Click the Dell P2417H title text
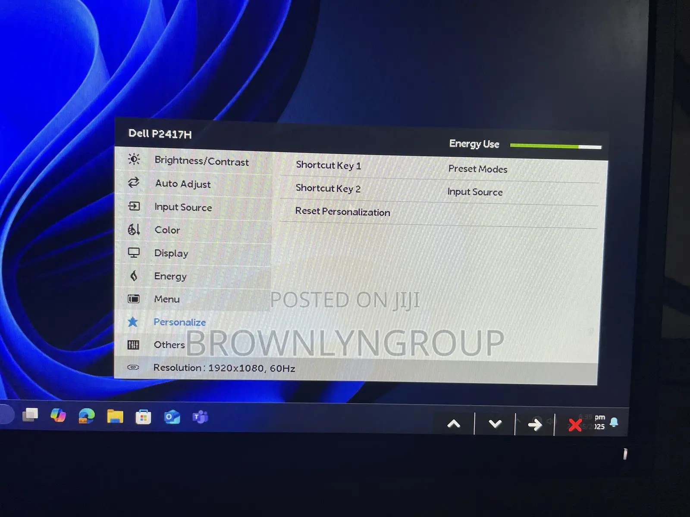The width and height of the screenshot is (690, 517). tap(160, 134)
